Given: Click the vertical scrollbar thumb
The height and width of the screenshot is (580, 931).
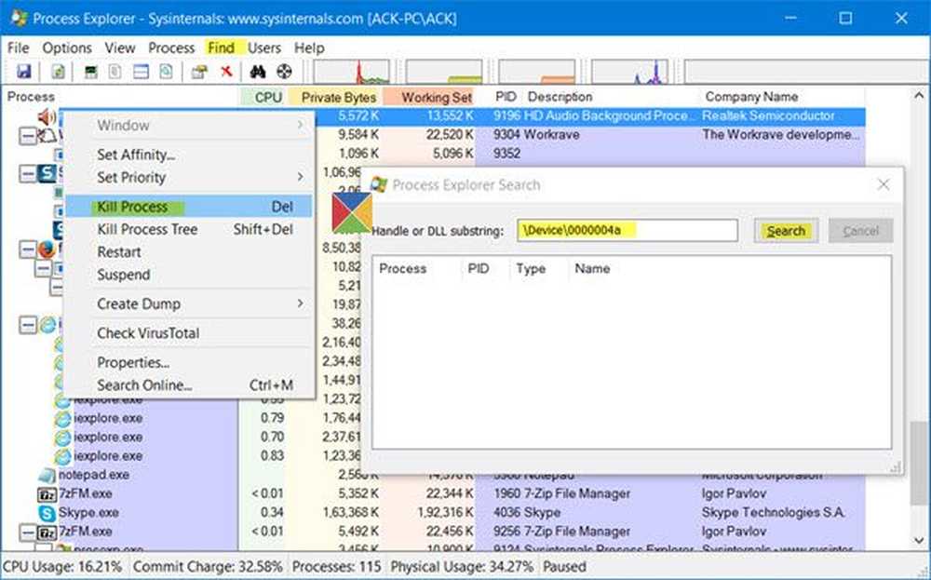Looking at the screenshot, I should [x=919, y=463].
